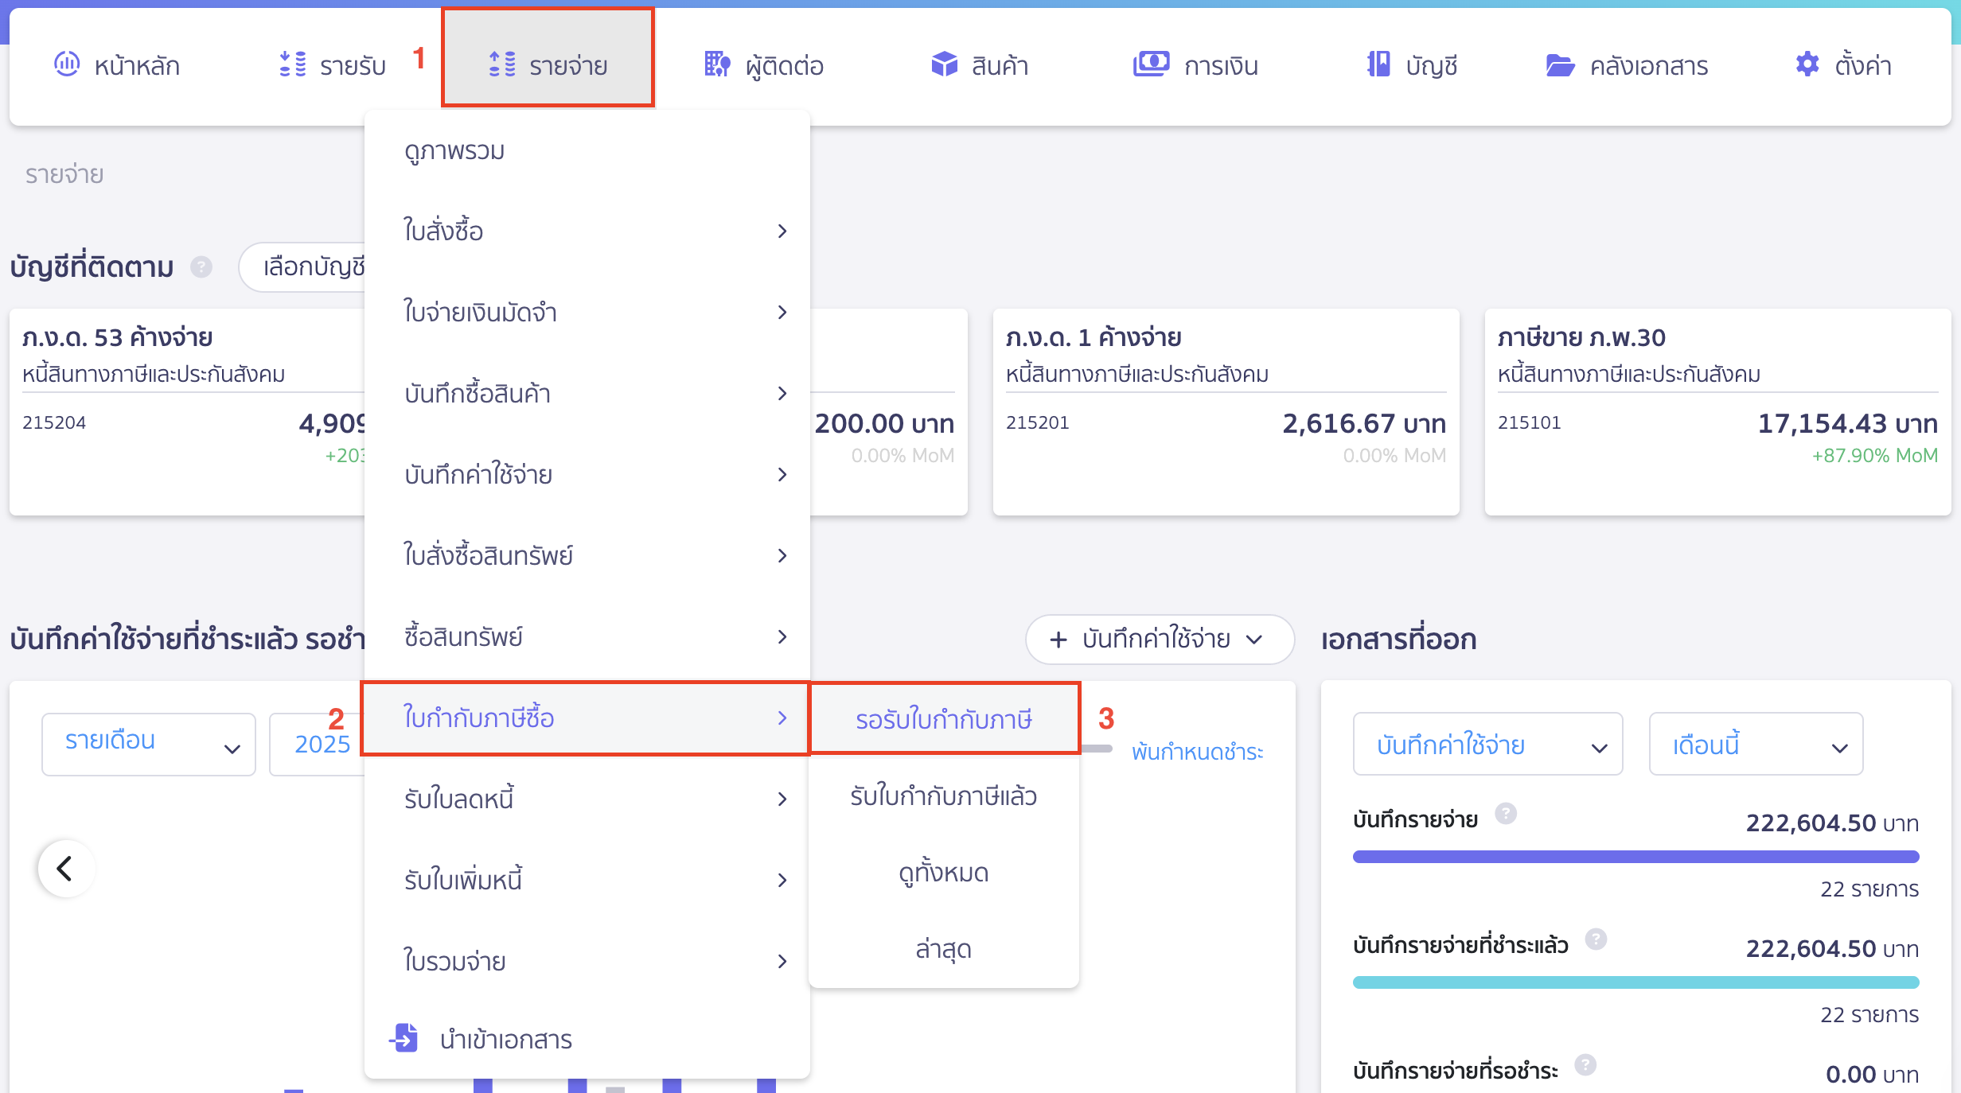Click the พ้นกำหนดชำระ legend label
1961x1093 pixels.
click(1197, 751)
